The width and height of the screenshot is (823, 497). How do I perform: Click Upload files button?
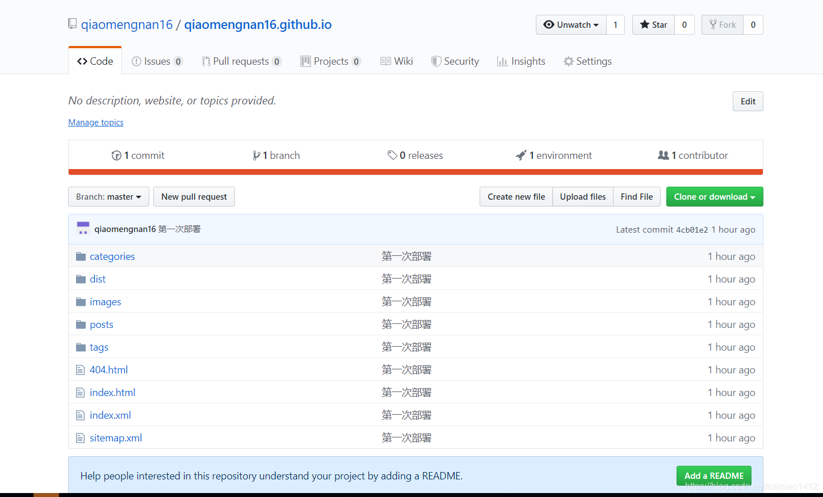click(583, 196)
